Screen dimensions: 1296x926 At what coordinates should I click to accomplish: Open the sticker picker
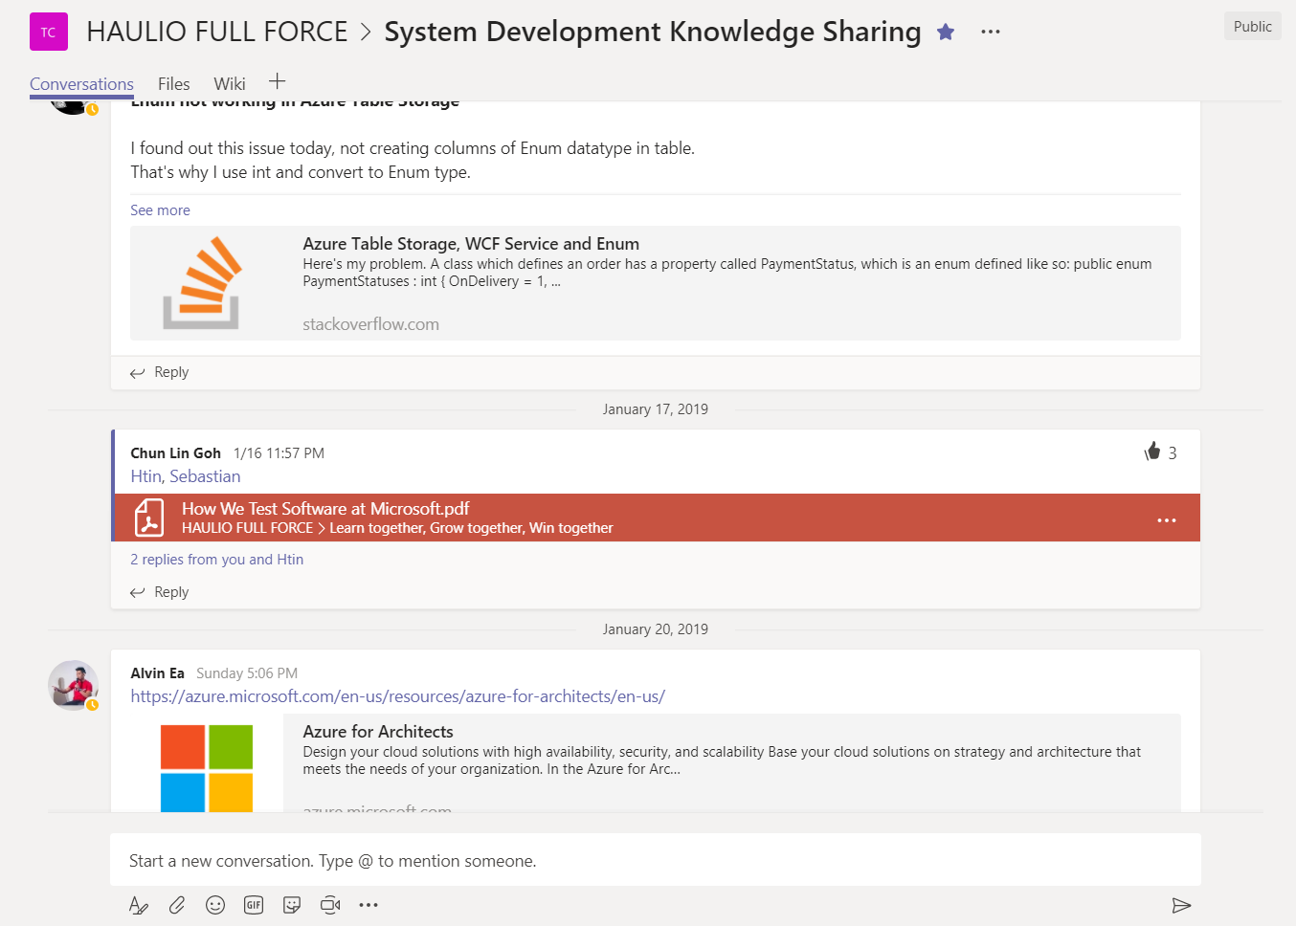tap(292, 905)
